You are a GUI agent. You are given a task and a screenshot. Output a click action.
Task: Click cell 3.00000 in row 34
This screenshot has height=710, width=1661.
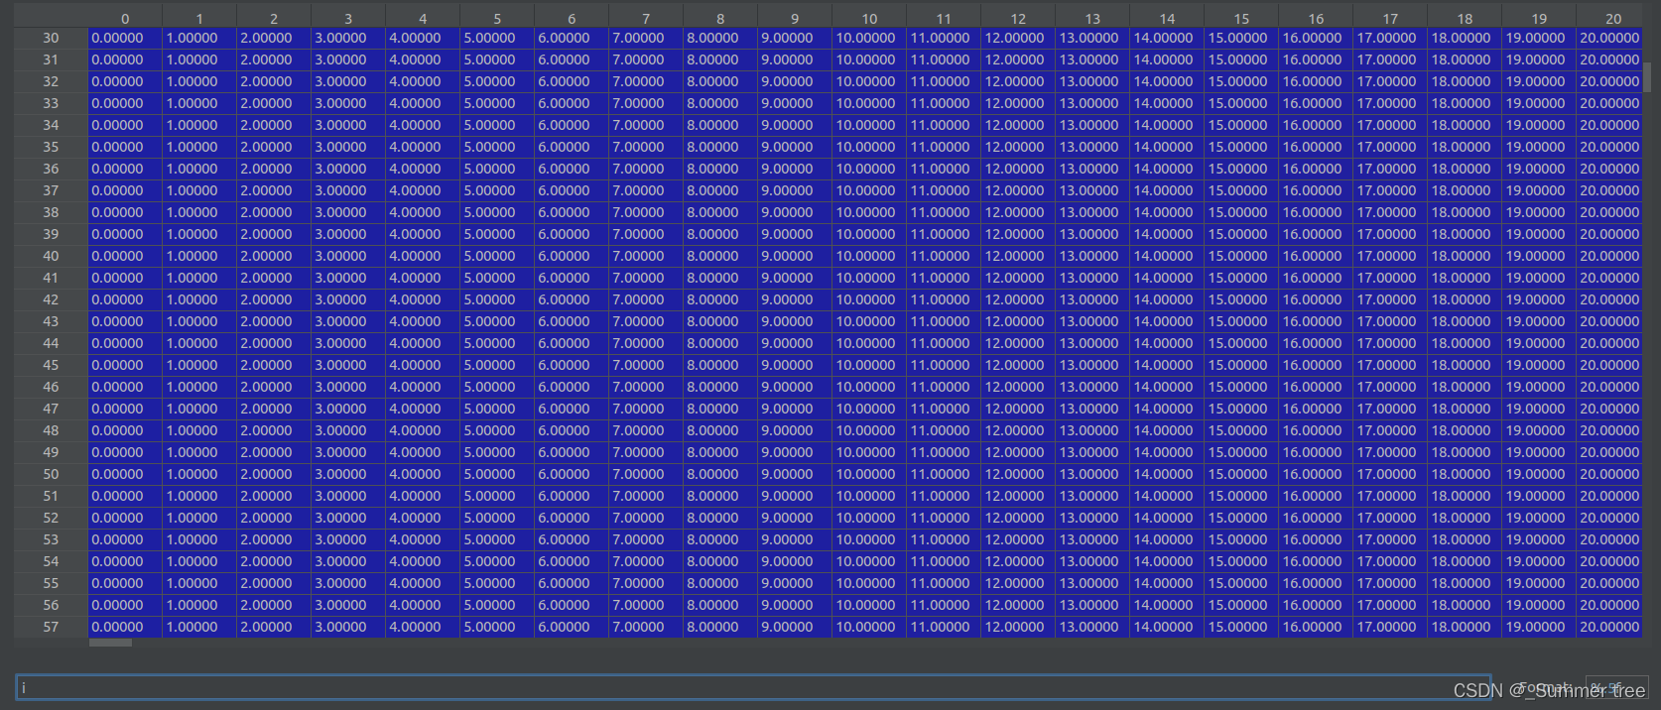(348, 125)
